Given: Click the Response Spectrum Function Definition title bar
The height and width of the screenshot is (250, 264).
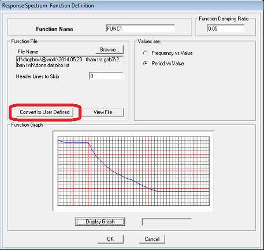Looking at the screenshot, I should (132, 6).
